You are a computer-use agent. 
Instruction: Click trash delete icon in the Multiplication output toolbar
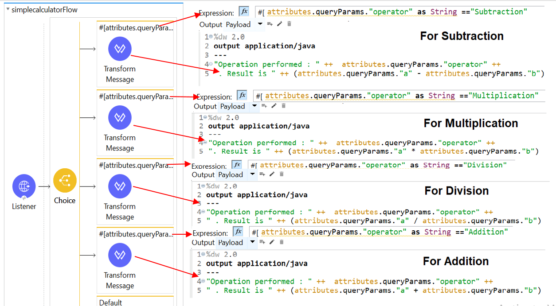tap(283, 106)
